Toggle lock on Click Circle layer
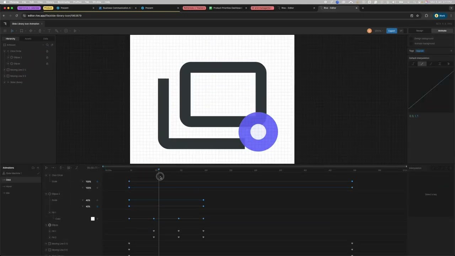The image size is (455, 256). (x=47, y=51)
